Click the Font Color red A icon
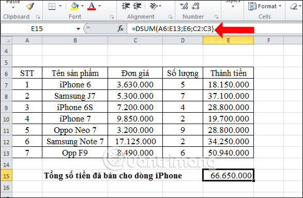Viewport: 303px width, 198px height. [92, 6]
